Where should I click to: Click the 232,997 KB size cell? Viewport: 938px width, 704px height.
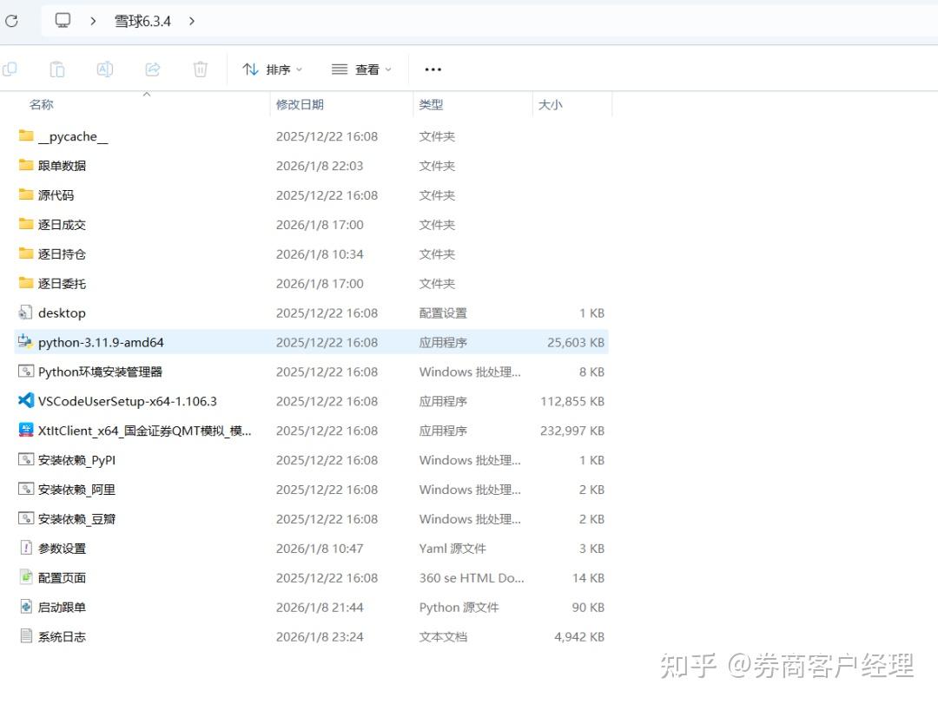(x=571, y=431)
